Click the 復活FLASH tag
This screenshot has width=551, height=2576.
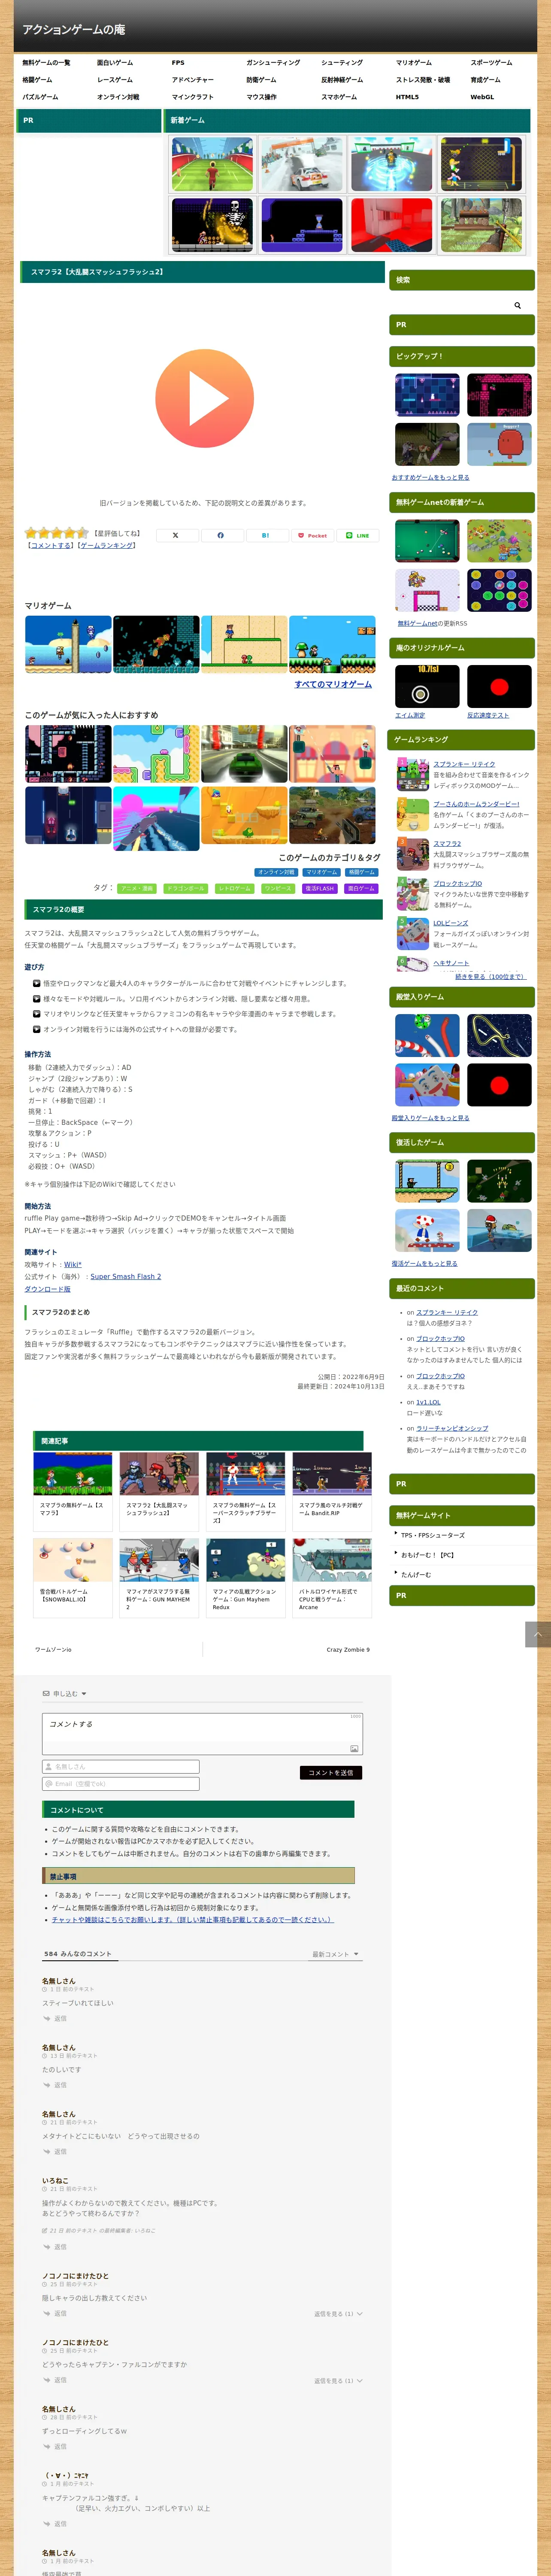tap(320, 888)
